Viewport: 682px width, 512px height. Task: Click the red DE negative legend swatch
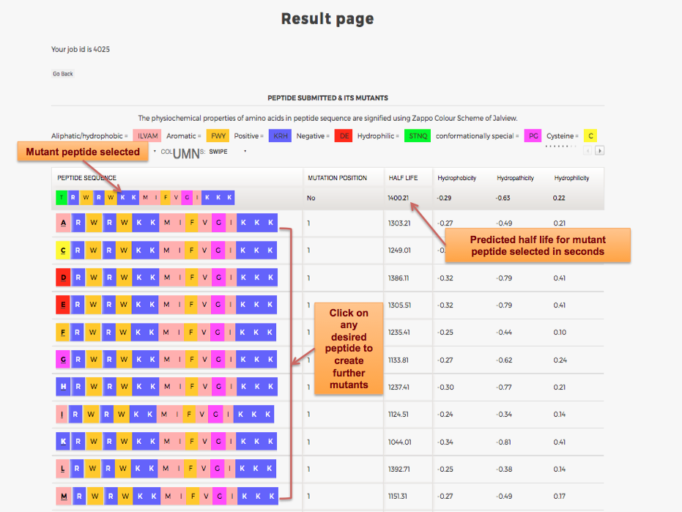tap(343, 136)
